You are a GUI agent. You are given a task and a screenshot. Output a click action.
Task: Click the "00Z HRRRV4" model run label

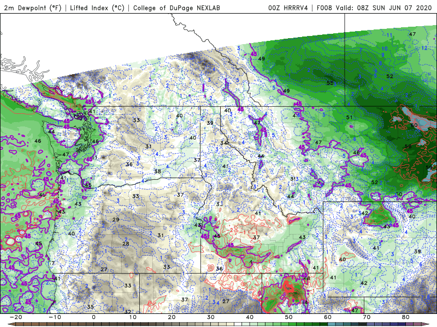pos(288,8)
